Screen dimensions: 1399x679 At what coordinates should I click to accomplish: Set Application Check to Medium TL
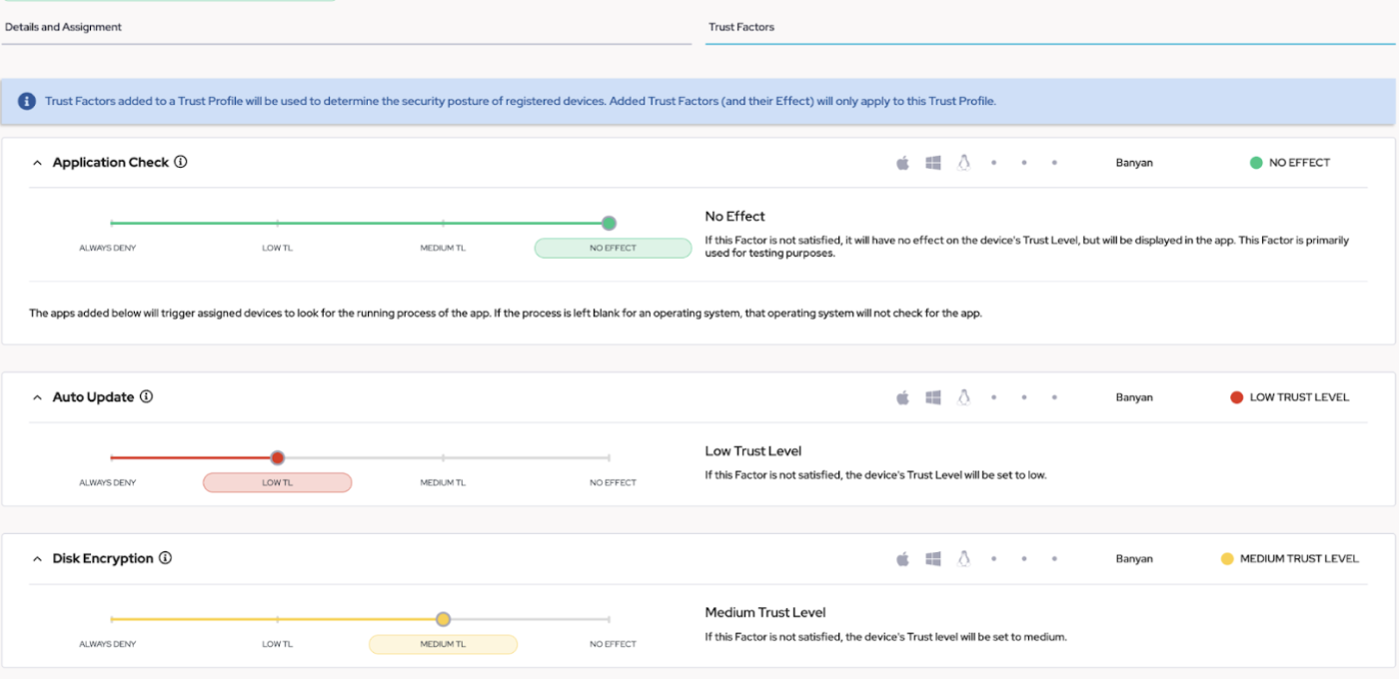point(443,248)
